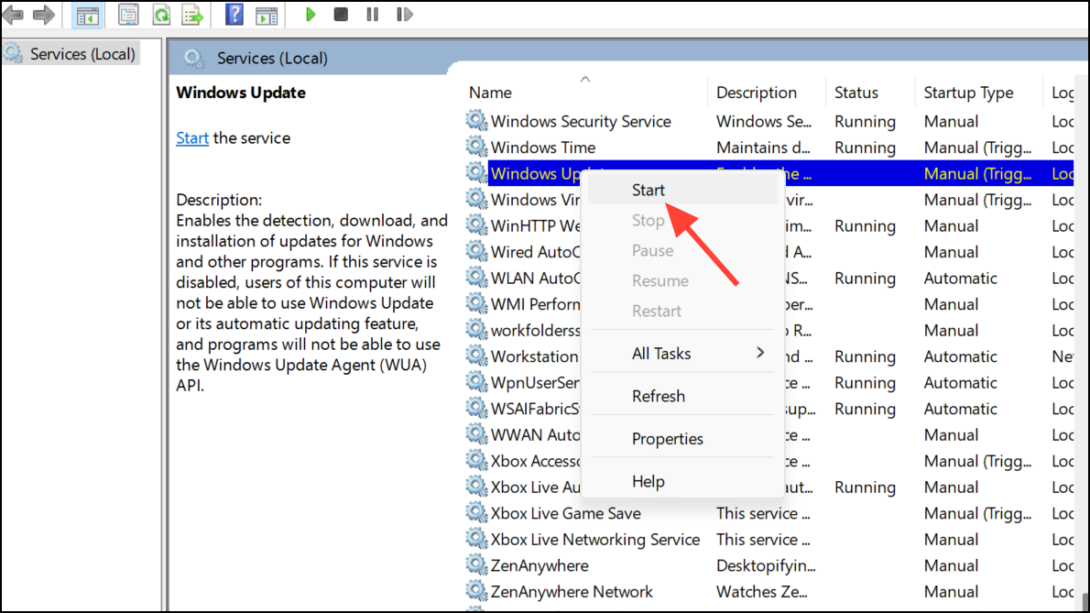Open the Properties toolbar icon

(128, 15)
